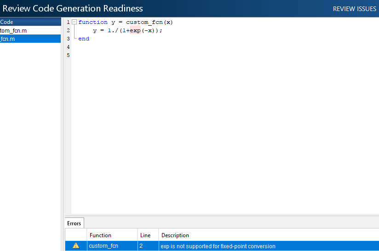Click line number 5 in the editor gutter

click(x=68, y=55)
